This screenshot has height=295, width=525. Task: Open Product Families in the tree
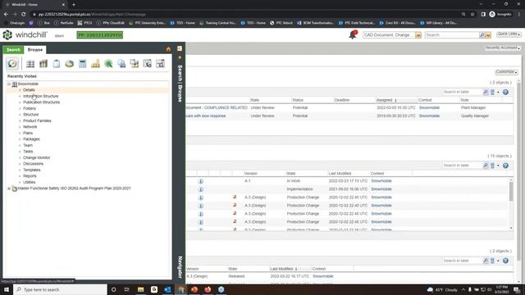37,120
